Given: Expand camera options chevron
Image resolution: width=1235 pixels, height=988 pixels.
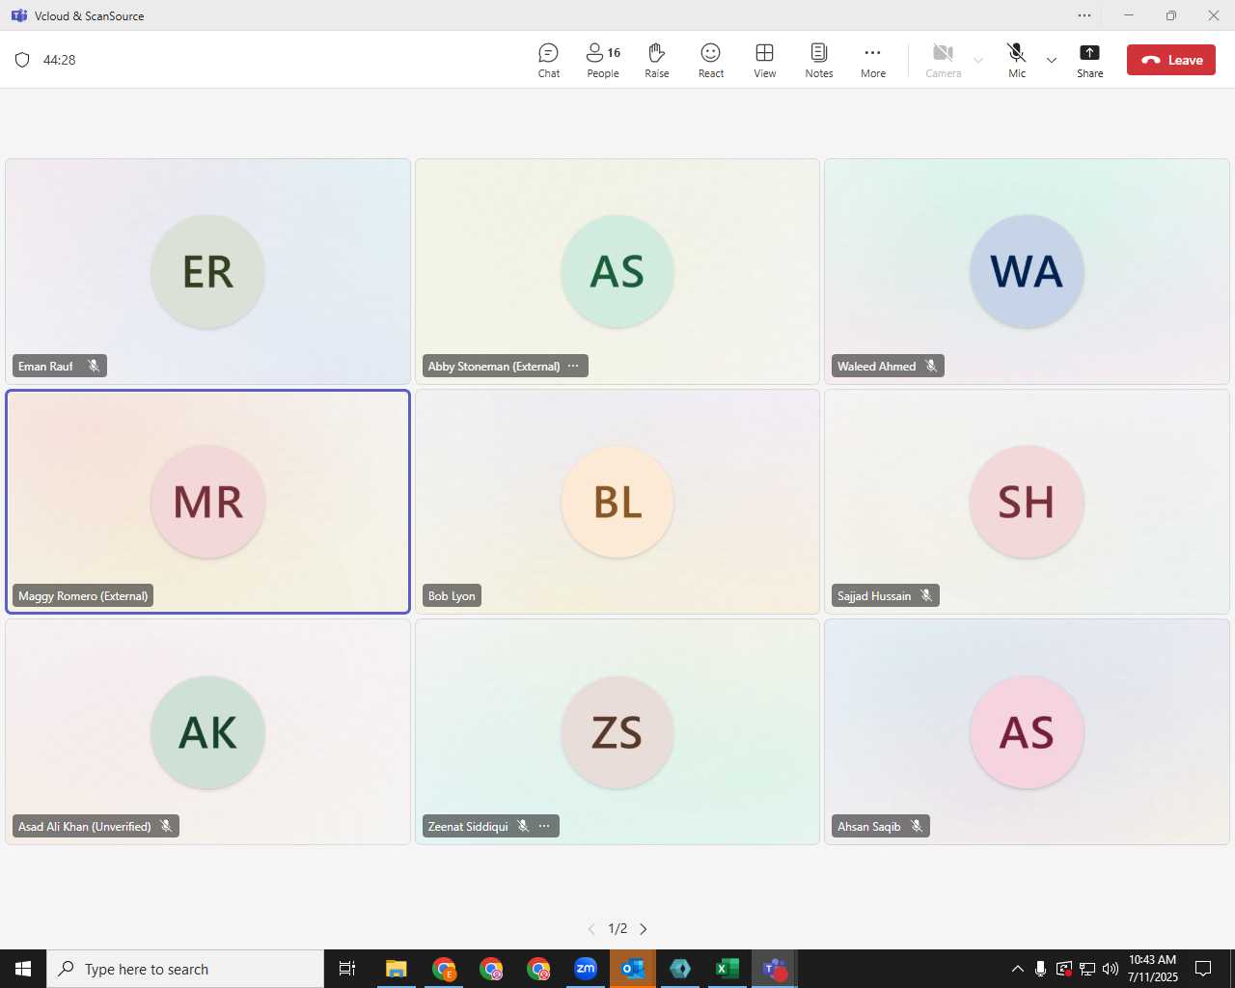Looking at the screenshot, I should coord(978,60).
